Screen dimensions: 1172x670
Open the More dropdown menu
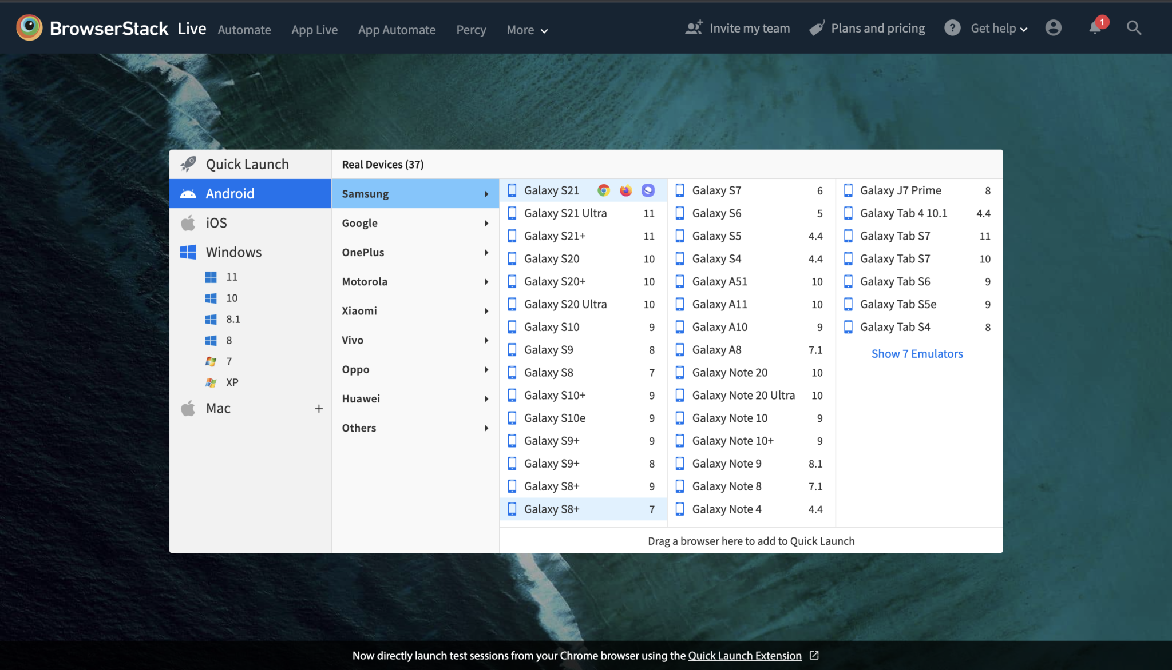(527, 30)
